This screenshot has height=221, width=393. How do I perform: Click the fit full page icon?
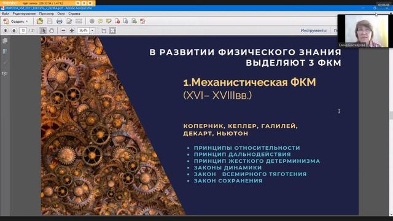(x=112, y=31)
